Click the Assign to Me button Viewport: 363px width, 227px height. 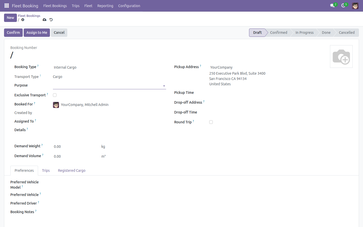(x=37, y=33)
